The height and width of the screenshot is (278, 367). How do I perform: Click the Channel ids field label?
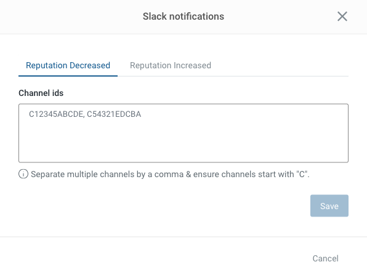41,93
